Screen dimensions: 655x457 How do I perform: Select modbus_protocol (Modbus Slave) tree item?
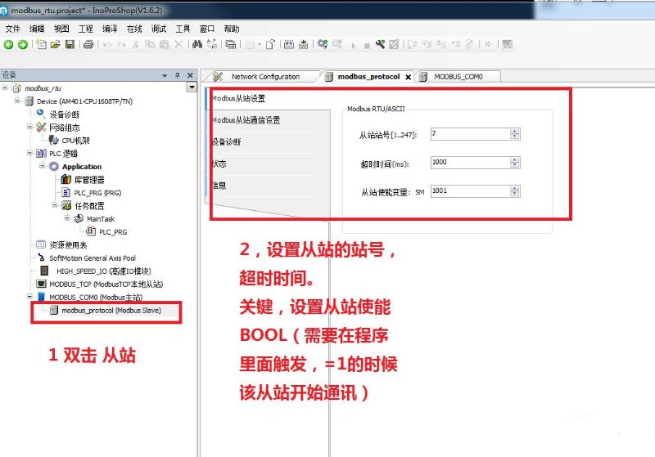click(111, 310)
